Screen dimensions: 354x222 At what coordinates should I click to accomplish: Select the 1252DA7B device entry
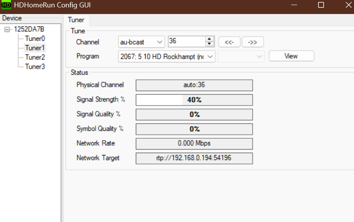click(x=29, y=29)
